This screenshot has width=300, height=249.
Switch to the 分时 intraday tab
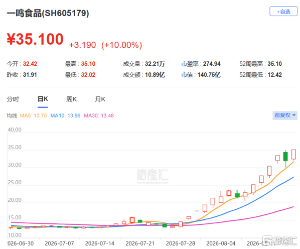pyautogui.click(x=13, y=99)
